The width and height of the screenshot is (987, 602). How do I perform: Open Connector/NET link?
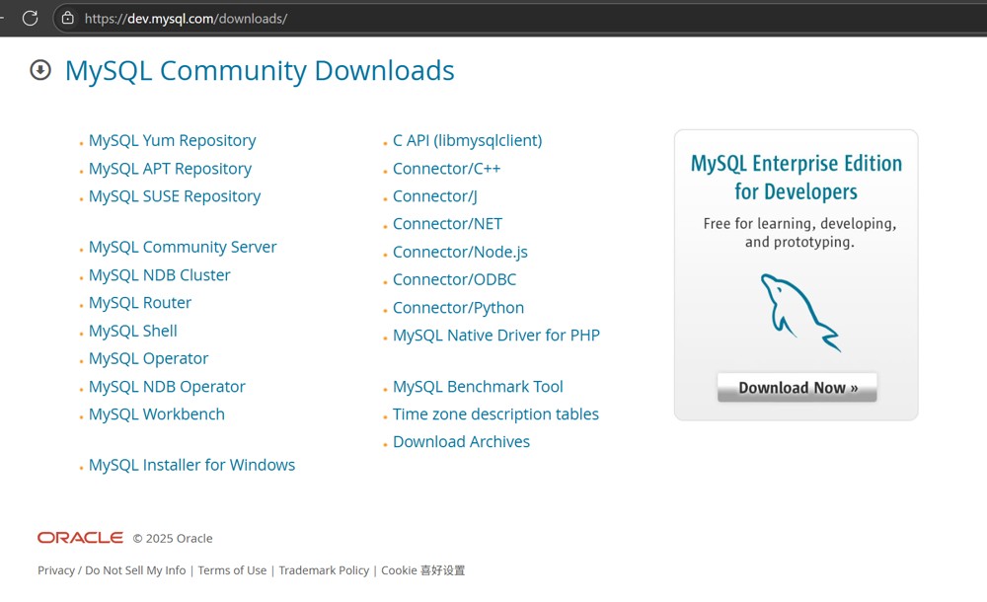tap(447, 224)
